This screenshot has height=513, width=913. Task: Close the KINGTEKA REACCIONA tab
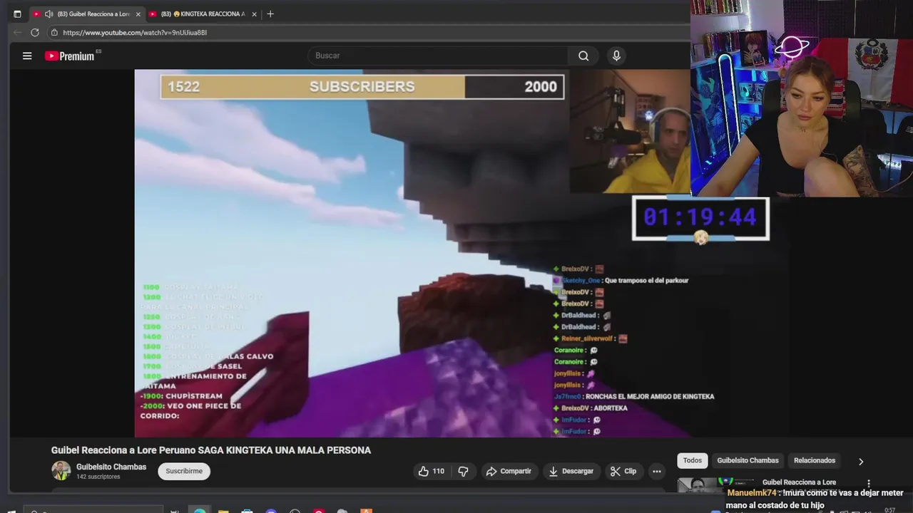pyautogui.click(x=254, y=14)
